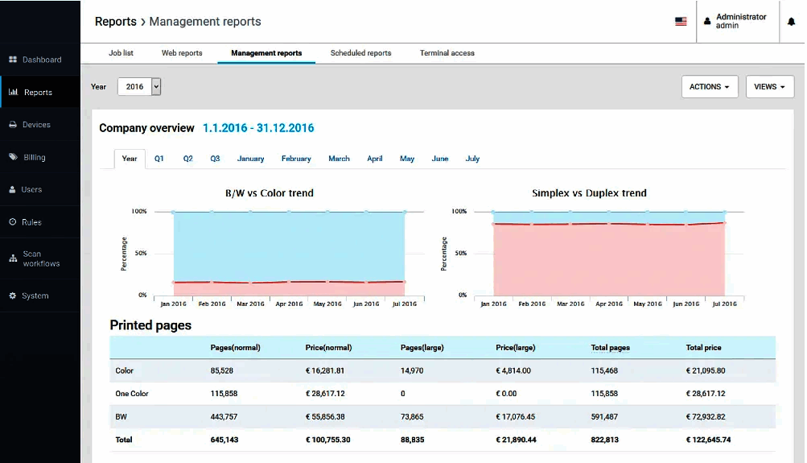Click the Dashboard grid icon in sidebar
This screenshot has width=807, height=463.
13,60
